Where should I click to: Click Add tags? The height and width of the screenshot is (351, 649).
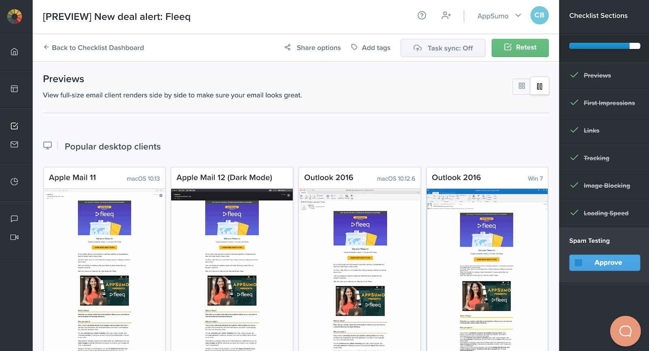tap(371, 48)
